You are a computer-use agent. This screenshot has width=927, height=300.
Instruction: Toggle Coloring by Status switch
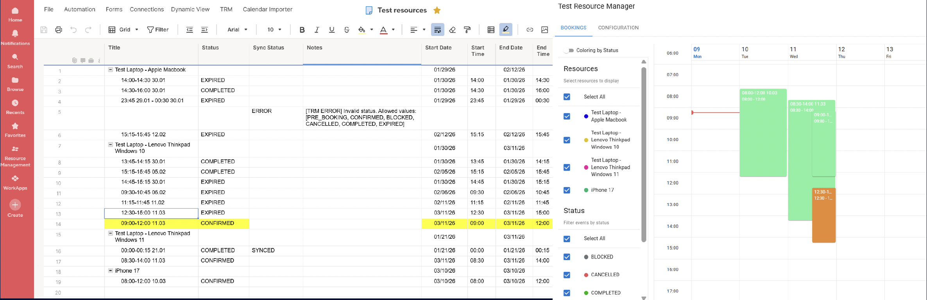point(569,50)
